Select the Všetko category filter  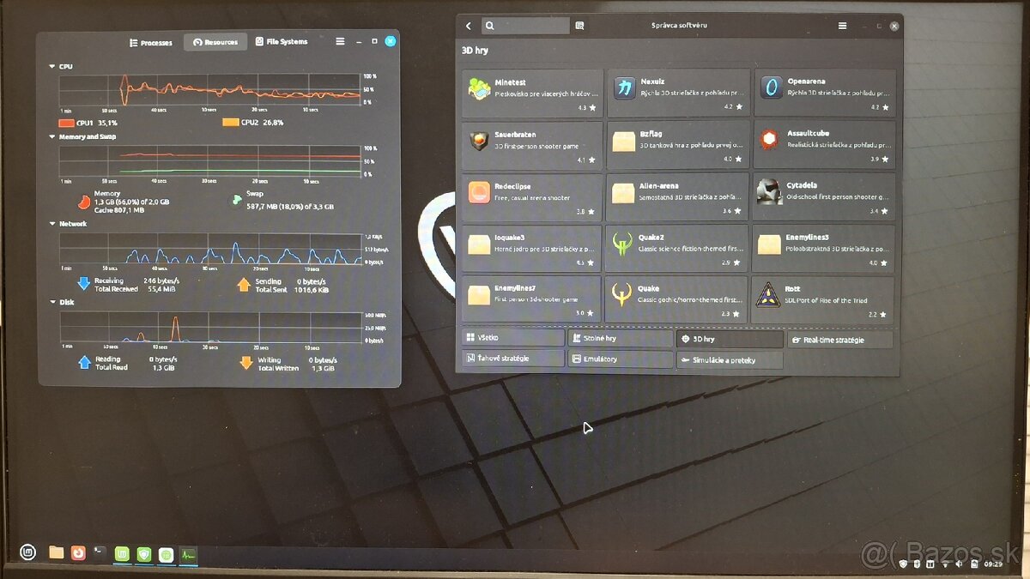point(513,338)
